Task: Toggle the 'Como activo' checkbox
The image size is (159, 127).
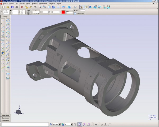Action: pos(75,13)
